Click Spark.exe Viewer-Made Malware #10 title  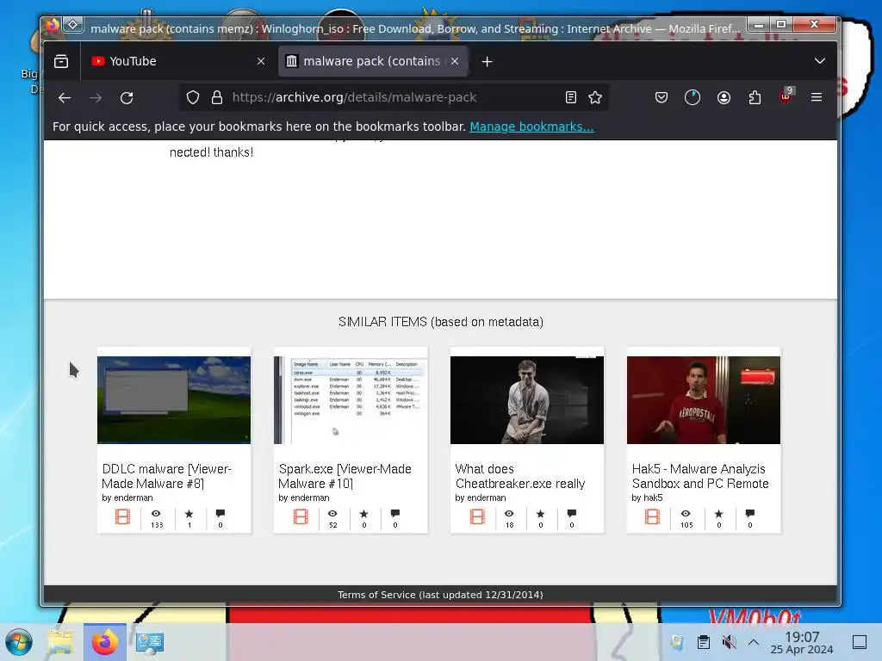[345, 476]
